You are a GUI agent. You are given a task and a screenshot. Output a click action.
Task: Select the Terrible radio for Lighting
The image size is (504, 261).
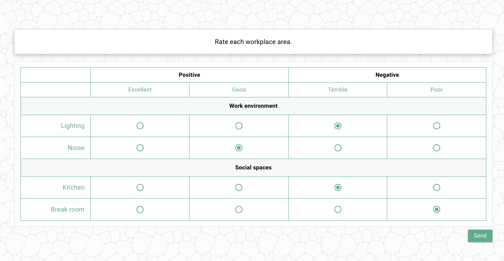pyautogui.click(x=338, y=126)
